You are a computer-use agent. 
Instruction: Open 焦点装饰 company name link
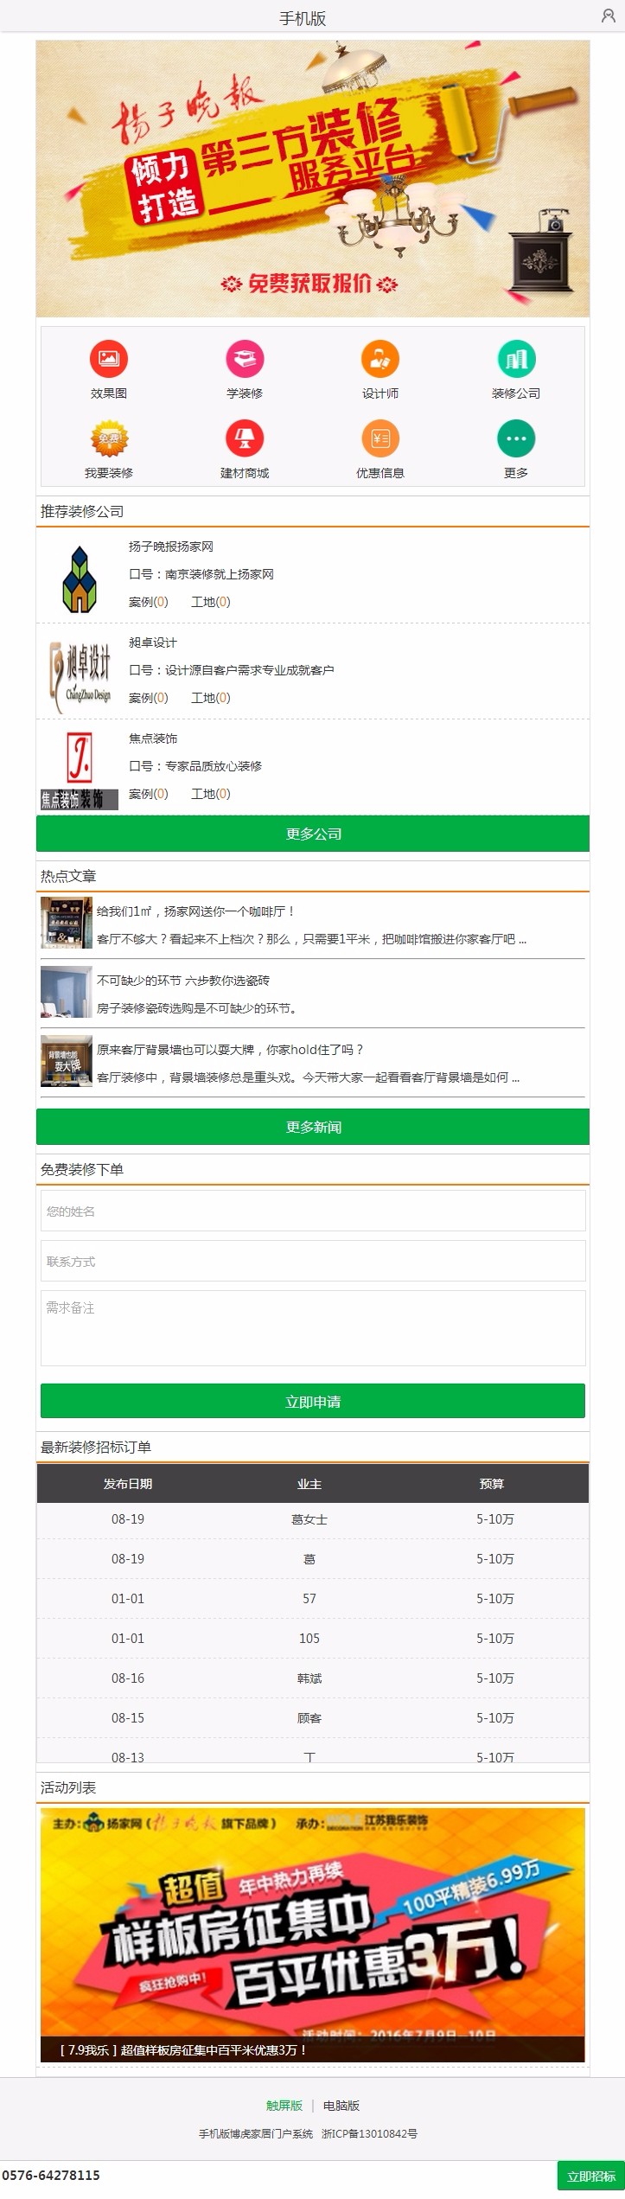[153, 738]
